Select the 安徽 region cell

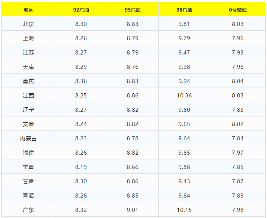(x=28, y=124)
